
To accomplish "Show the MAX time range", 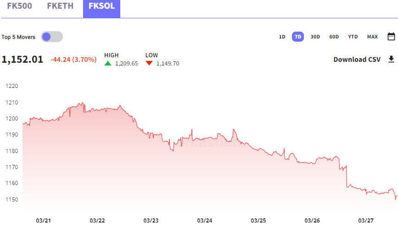I will point(372,37).
